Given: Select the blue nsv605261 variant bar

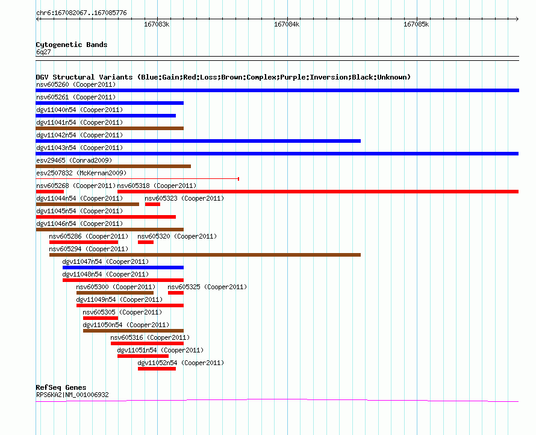Looking at the screenshot, I should click(x=110, y=103).
